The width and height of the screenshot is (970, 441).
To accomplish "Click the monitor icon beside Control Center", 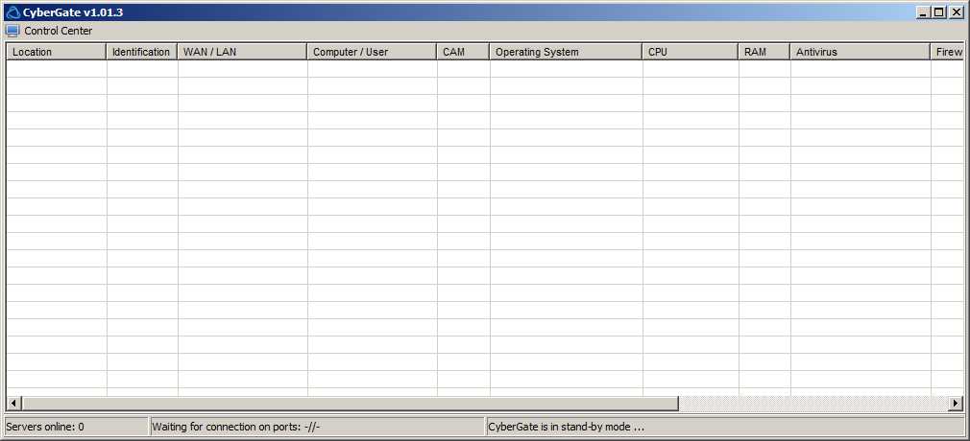I will [12, 31].
